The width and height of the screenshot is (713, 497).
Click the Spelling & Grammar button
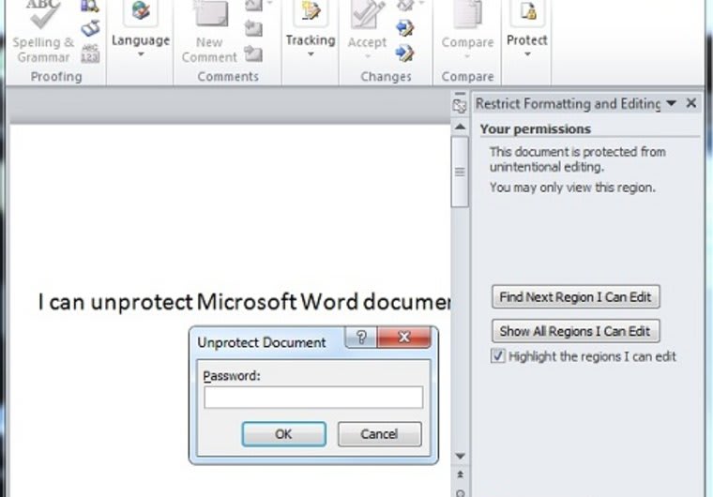(x=43, y=32)
